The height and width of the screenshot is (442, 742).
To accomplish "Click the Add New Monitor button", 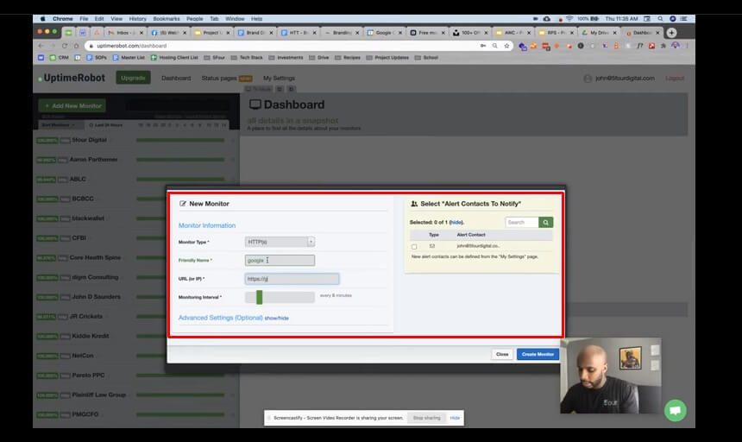I will click(72, 106).
